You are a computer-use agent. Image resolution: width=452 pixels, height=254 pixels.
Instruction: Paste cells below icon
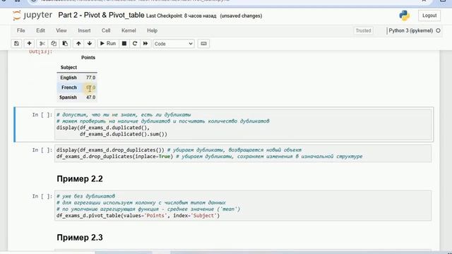65,44
